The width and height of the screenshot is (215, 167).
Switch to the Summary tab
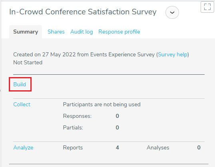(26, 32)
